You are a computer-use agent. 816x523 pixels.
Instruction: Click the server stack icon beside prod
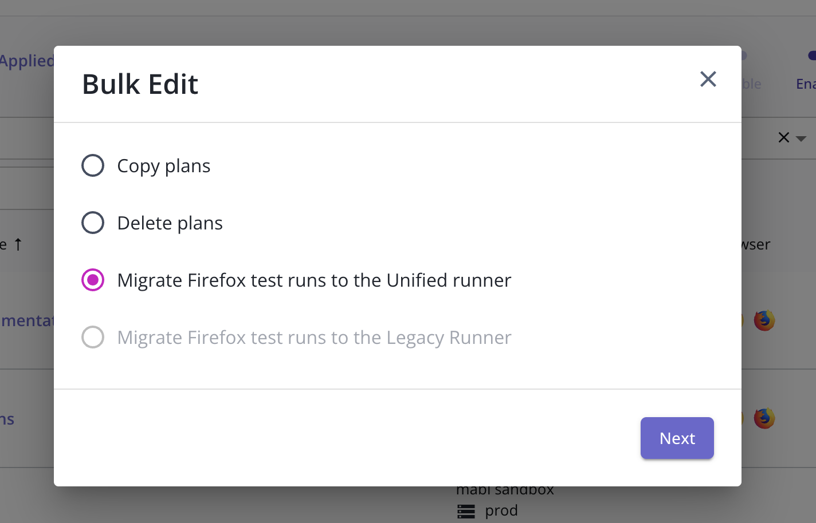pyautogui.click(x=466, y=511)
